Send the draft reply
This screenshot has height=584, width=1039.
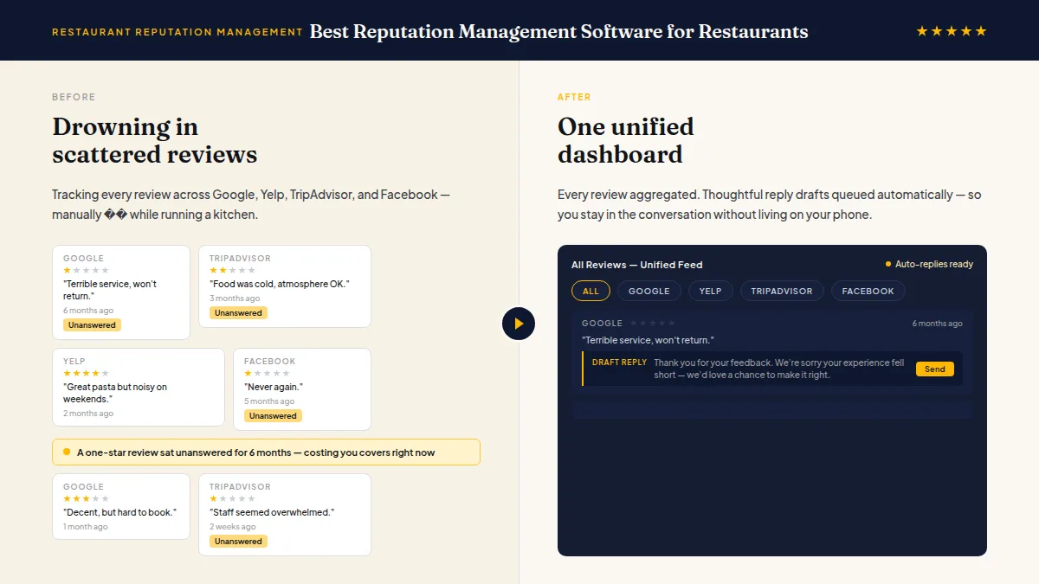(935, 369)
